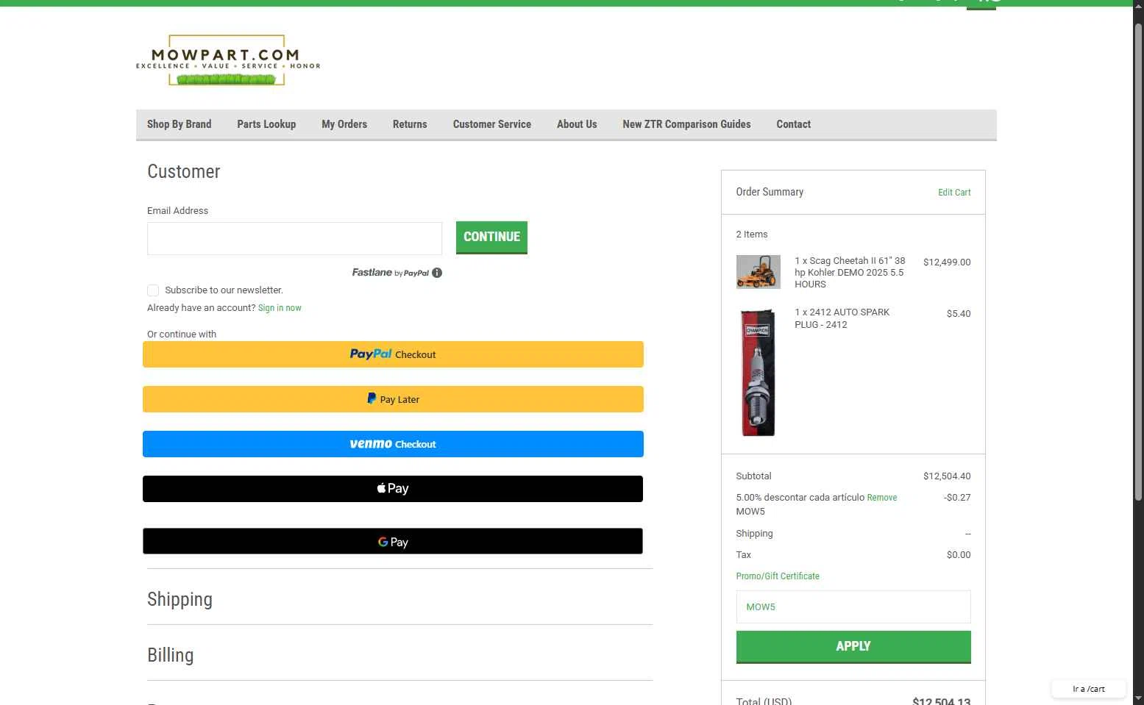
Task: Remove the MOW5 discount coupon
Action: click(881, 498)
